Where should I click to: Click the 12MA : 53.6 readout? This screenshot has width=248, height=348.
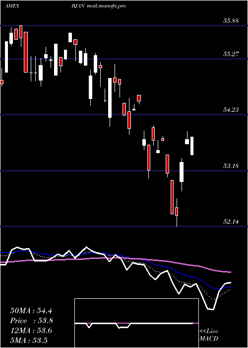pyautogui.click(x=31, y=331)
